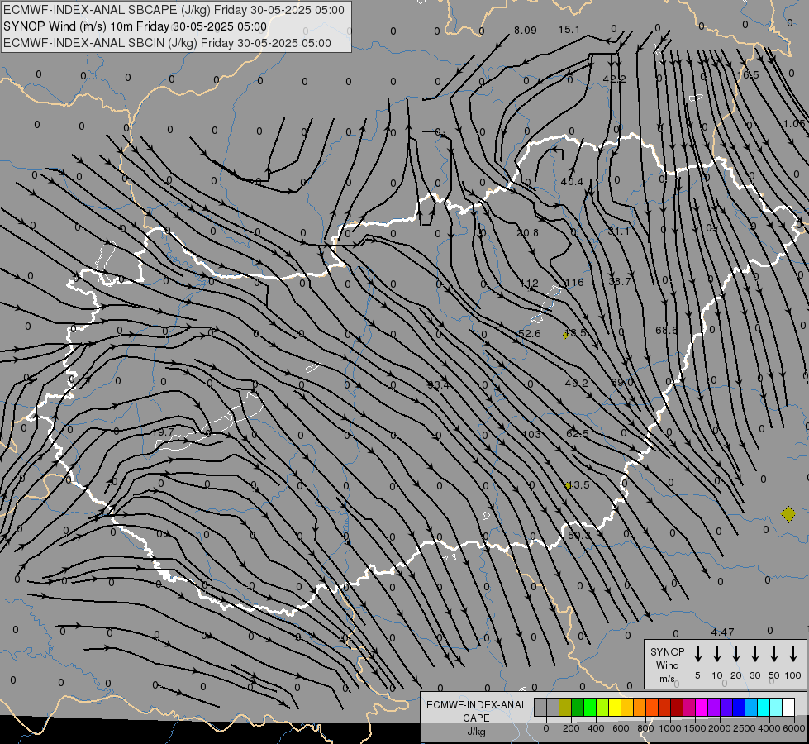Click the wind arrow above 20 m/s
This screenshot has width=809, height=744.
pyautogui.click(x=735, y=653)
